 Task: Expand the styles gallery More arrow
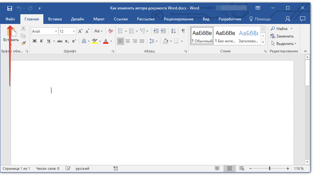tap(263, 42)
